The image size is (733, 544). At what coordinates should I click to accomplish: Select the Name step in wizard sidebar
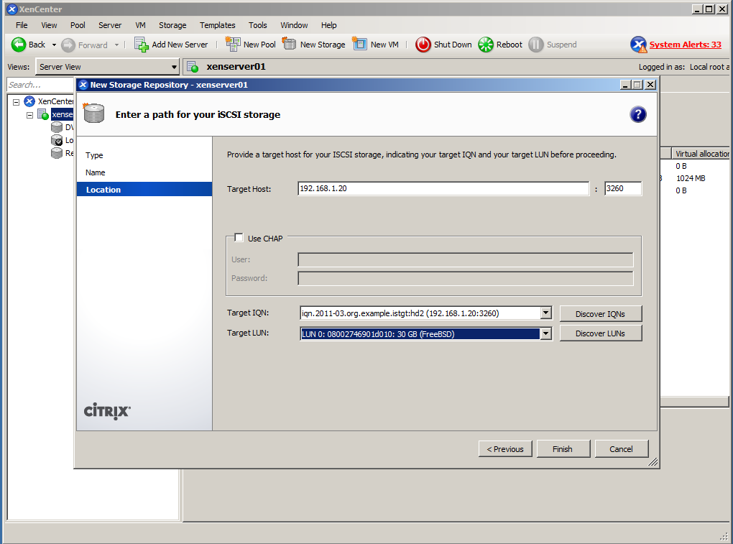(x=96, y=172)
